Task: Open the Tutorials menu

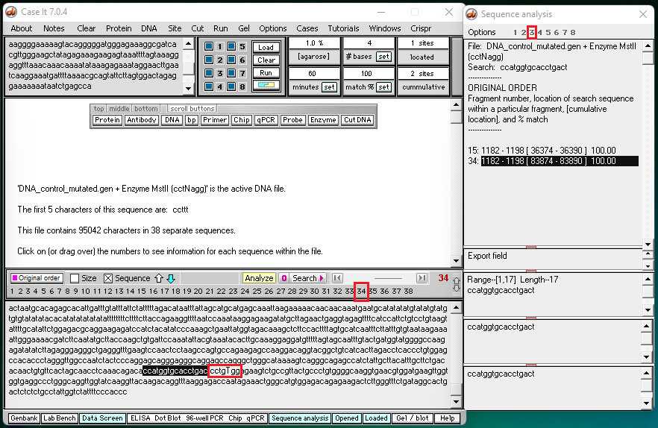Action: click(343, 28)
